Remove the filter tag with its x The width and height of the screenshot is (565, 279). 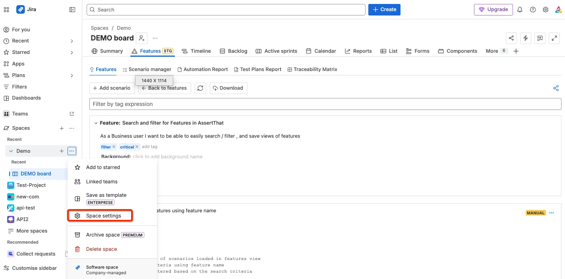[114, 147]
